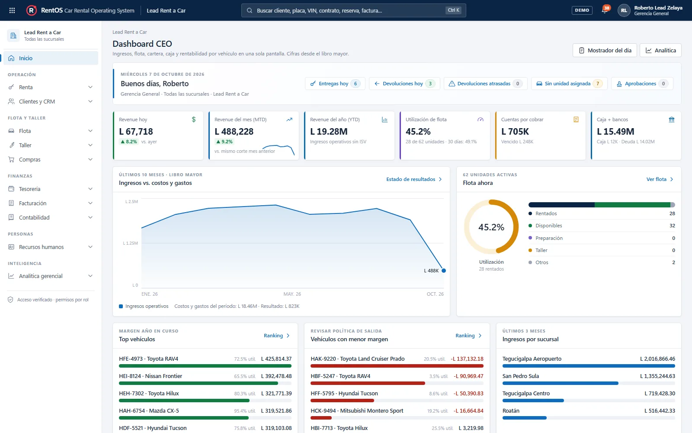
Task: Expand the Renta menu chevron
Action: [90, 87]
